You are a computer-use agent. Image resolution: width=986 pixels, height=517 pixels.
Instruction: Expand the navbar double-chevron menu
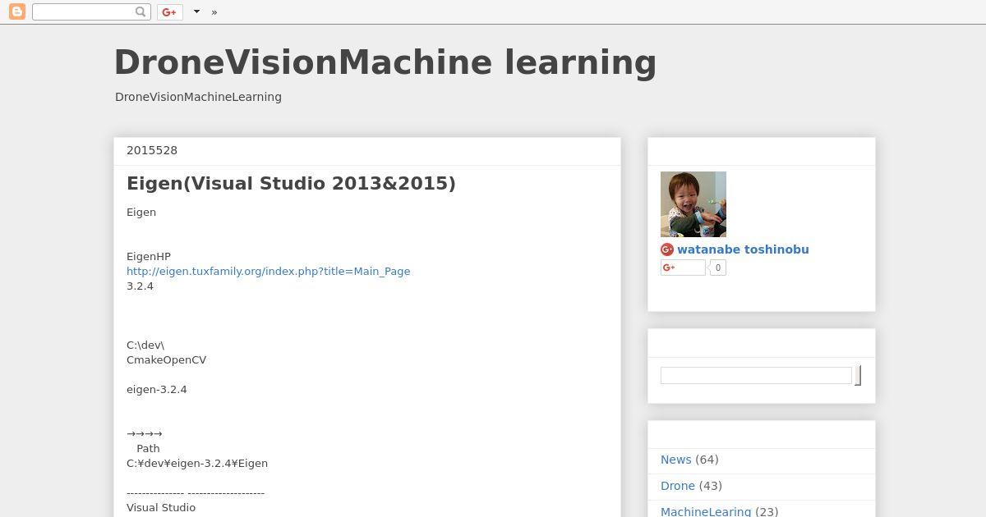point(214,12)
